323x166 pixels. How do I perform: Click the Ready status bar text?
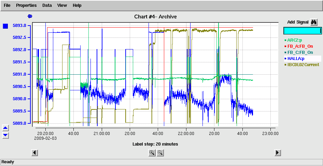pyautogui.click(x=8, y=162)
